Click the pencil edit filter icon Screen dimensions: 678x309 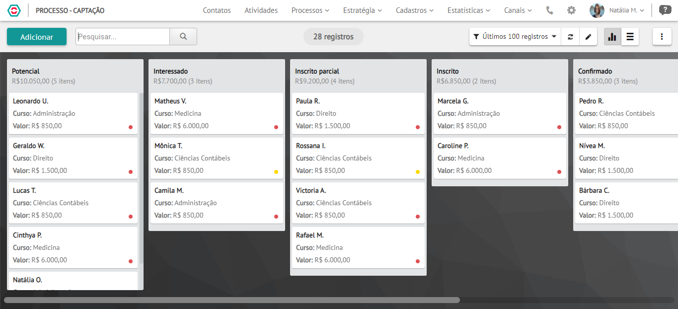click(588, 36)
